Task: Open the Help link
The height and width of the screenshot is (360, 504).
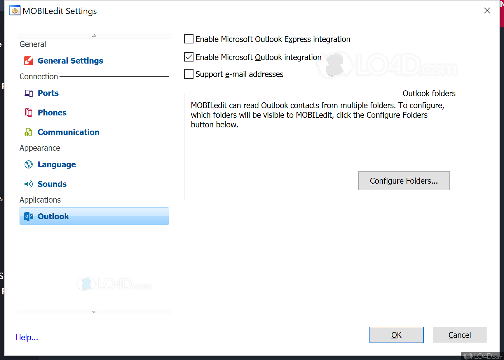Action: (27, 337)
